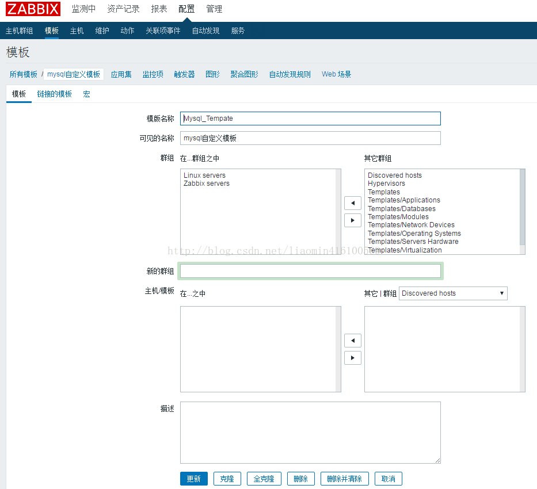Open Web 场景 link

click(336, 74)
